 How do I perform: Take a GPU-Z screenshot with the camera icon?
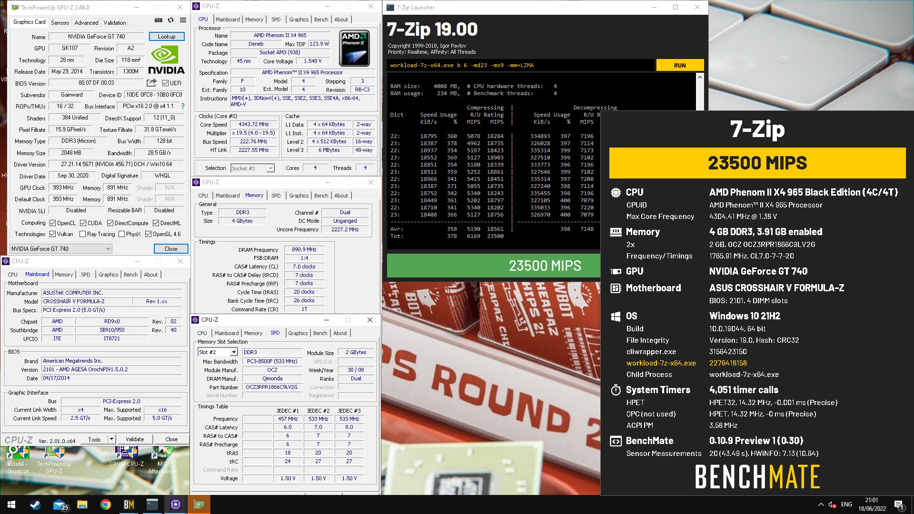pos(158,20)
